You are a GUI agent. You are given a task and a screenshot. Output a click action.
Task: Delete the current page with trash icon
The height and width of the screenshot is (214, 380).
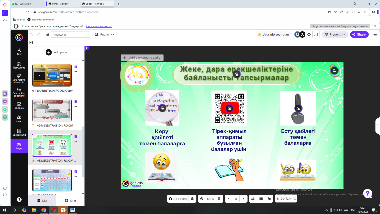[192, 199]
